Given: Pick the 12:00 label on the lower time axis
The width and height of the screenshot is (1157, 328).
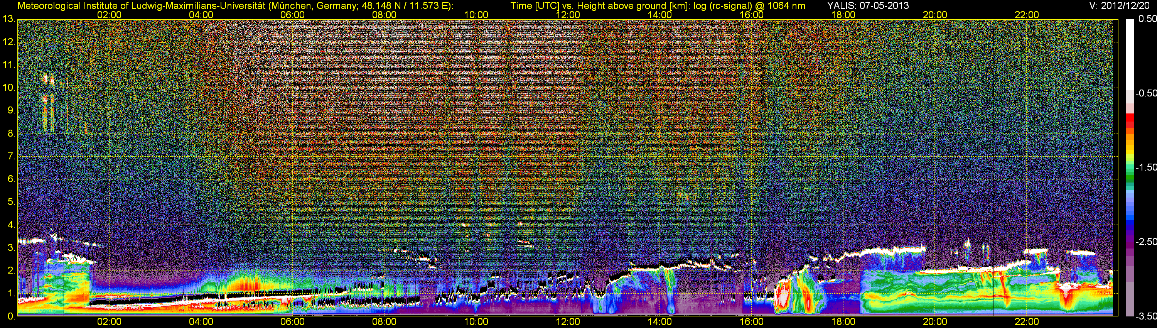Looking at the screenshot, I should pos(568,322).
